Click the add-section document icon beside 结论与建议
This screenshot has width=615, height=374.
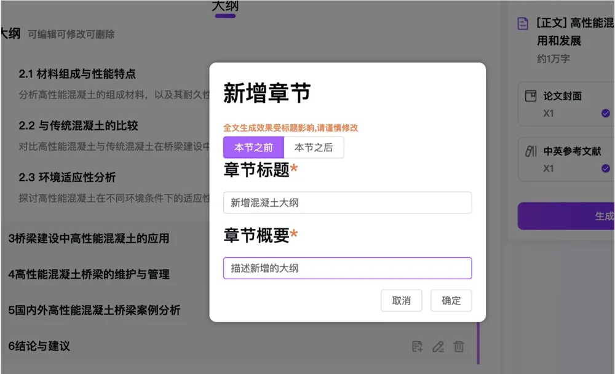pyautogui.click(x=417, y=347)
